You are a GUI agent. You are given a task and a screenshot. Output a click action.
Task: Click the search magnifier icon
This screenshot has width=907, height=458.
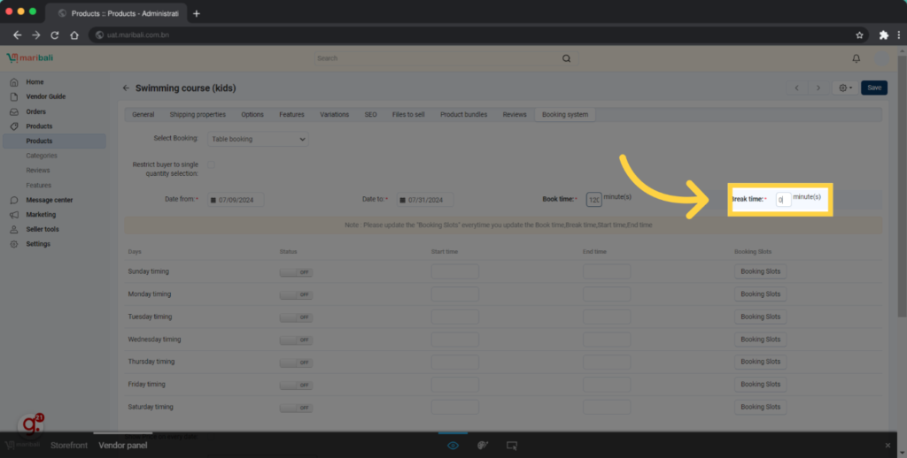click(x=566, y=58)
